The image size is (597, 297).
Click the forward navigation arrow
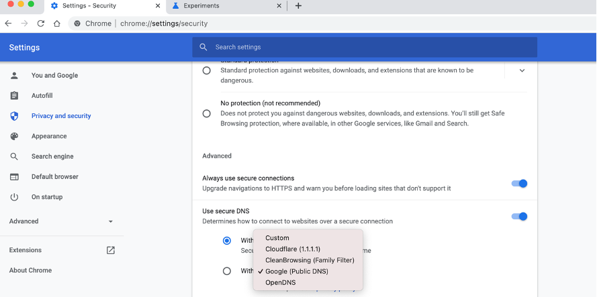click(x=24, y=23)
